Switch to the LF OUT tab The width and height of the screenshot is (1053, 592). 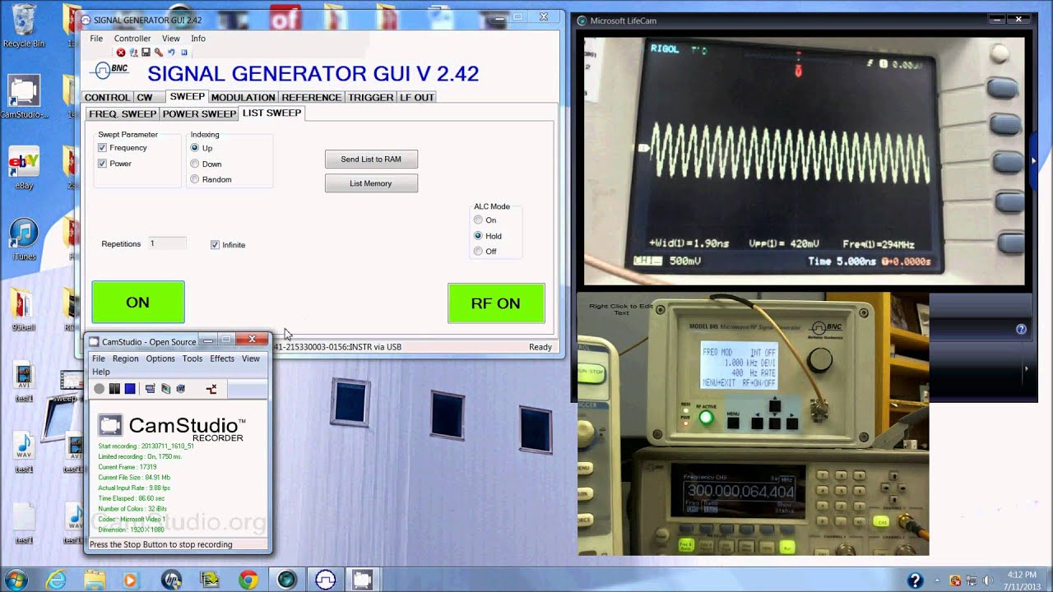tap(417, 97)
